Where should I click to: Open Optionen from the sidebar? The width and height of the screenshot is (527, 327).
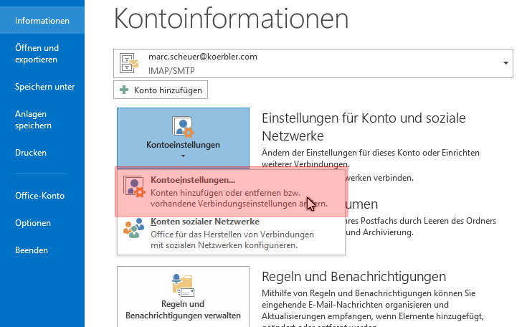[33, 222]
